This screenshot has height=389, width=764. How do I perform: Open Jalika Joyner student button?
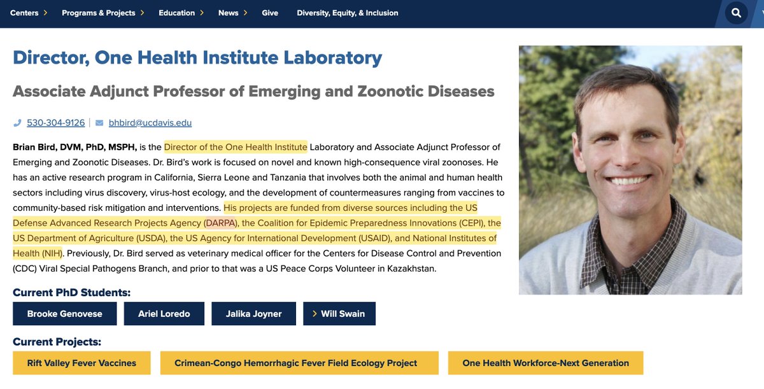pyautogui.click(x=253, y=314)
